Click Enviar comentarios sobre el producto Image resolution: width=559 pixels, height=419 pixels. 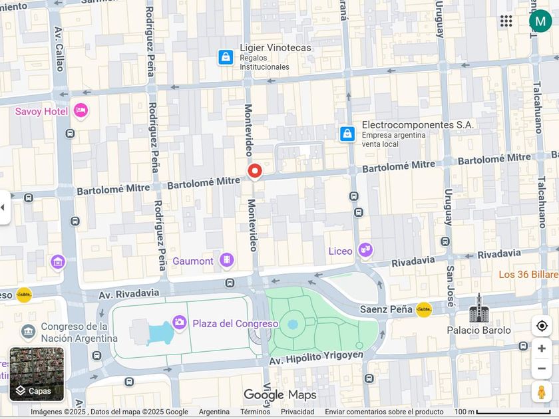[384, 412]
